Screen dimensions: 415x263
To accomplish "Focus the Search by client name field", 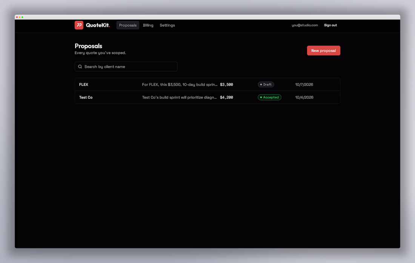I will point(126,67).
